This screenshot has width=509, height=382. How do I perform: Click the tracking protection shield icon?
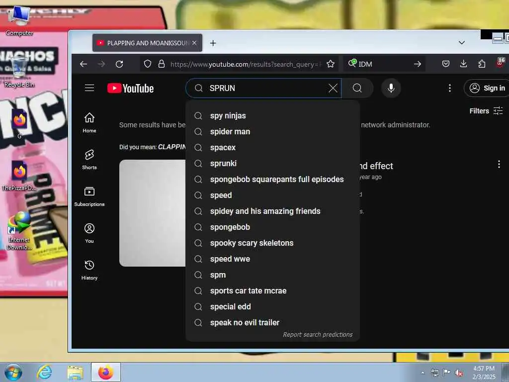[147, 64]
